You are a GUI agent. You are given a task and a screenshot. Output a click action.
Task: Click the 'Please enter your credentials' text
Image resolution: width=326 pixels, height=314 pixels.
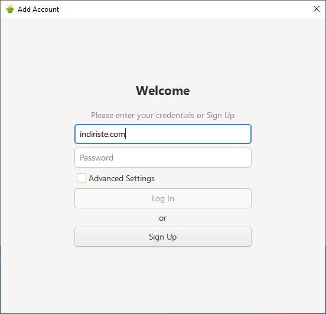(x=142, y=115)
